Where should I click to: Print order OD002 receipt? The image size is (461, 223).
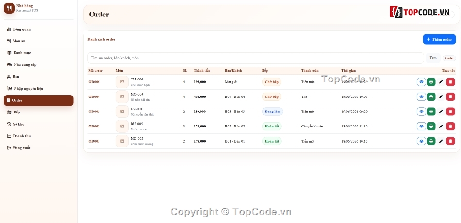[431, 127]
